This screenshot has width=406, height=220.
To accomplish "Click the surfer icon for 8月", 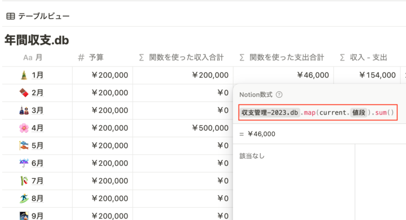I will tap(24, 198).
